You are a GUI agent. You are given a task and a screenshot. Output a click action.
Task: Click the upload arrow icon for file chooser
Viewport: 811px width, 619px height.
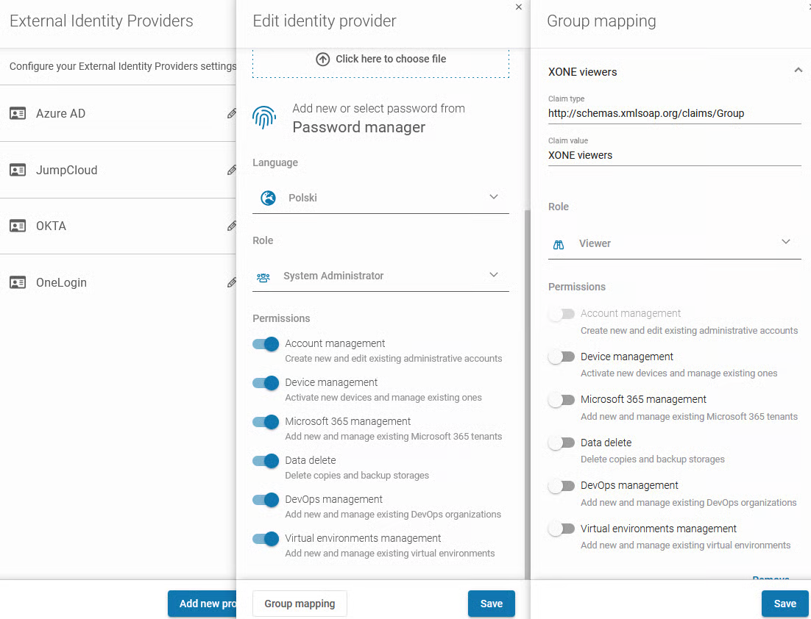pos(322,60)
